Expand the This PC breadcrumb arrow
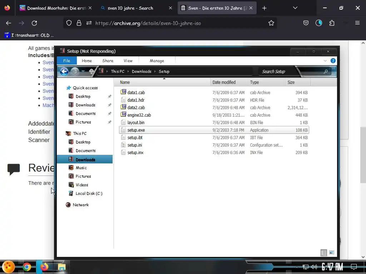Screen dimensions: 366x274 tap(128, 71)
